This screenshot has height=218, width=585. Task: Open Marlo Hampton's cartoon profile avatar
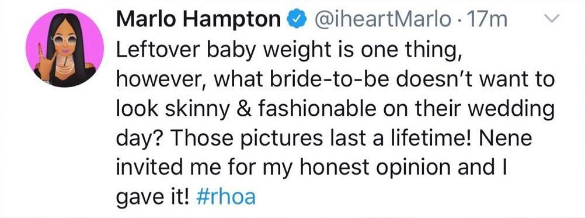tap(65, 49)
